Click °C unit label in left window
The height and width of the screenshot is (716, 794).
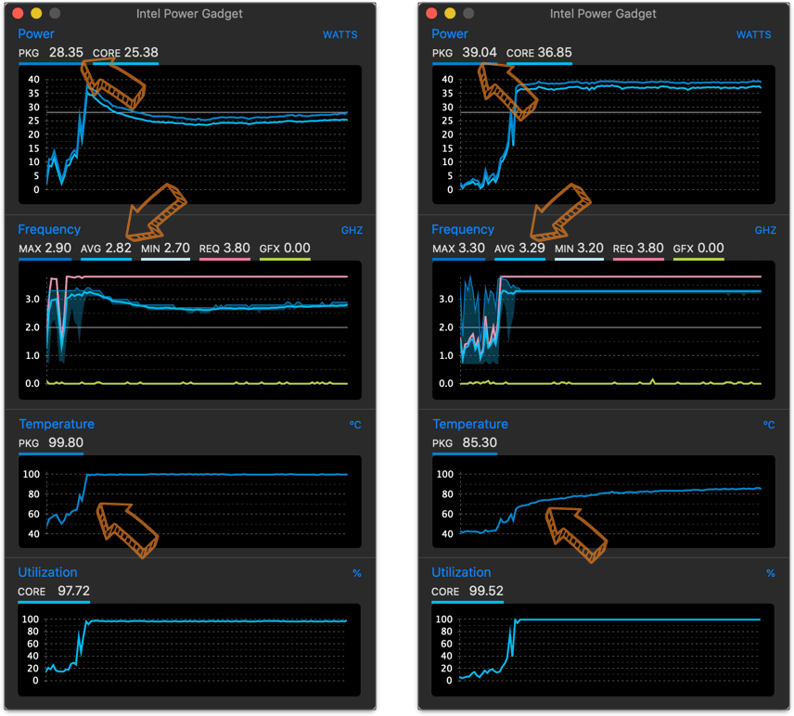(355, 425)
